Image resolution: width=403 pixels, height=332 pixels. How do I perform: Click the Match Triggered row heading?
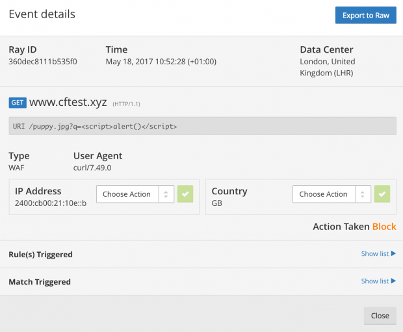coord(40,282)
